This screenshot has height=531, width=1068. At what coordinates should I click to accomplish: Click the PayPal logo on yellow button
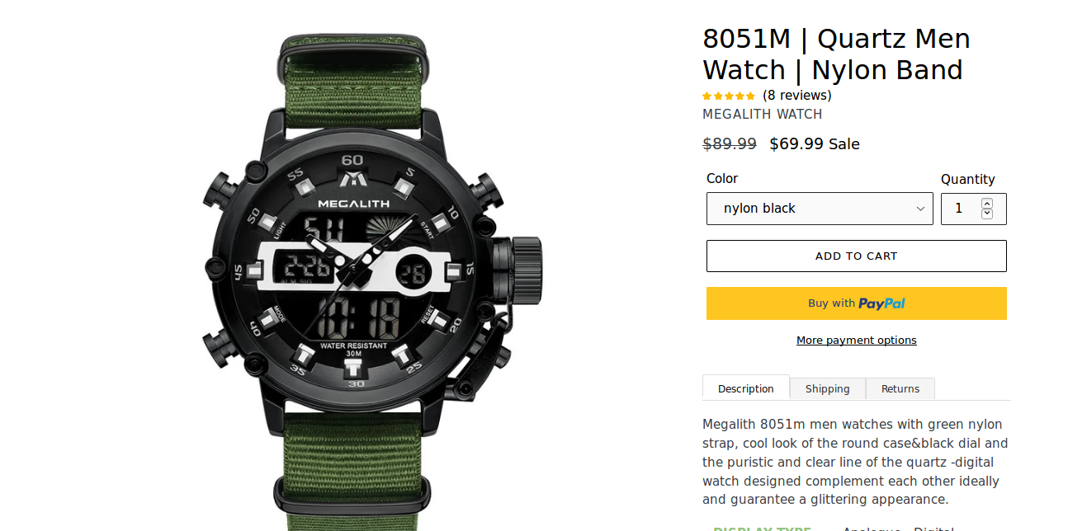[x=881, y=303]
